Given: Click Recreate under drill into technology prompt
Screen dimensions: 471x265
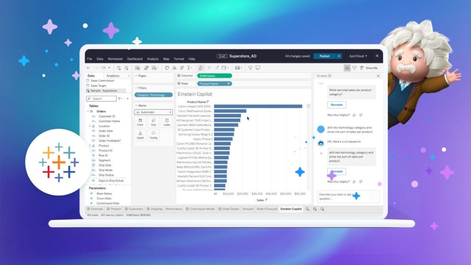Looking at the screenshot, I should coord(336,172).
